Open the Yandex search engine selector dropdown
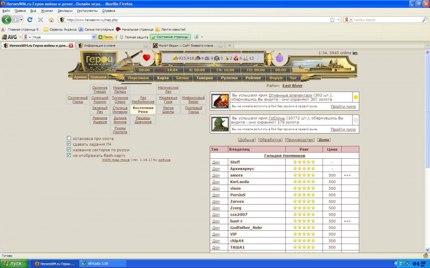The height and width of the screenshot is (268, 430). point(351,20)
